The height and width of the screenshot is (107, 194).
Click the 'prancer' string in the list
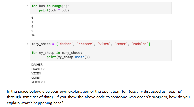(x=85, y=44)
